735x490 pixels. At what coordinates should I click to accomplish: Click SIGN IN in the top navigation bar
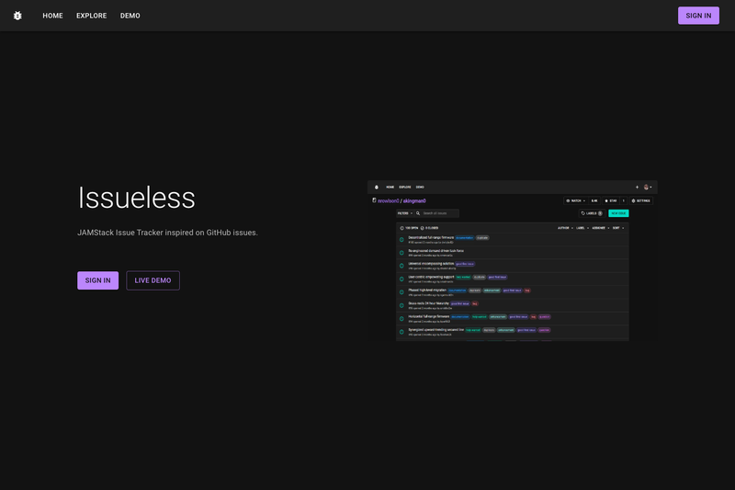(x=698, y=16)
